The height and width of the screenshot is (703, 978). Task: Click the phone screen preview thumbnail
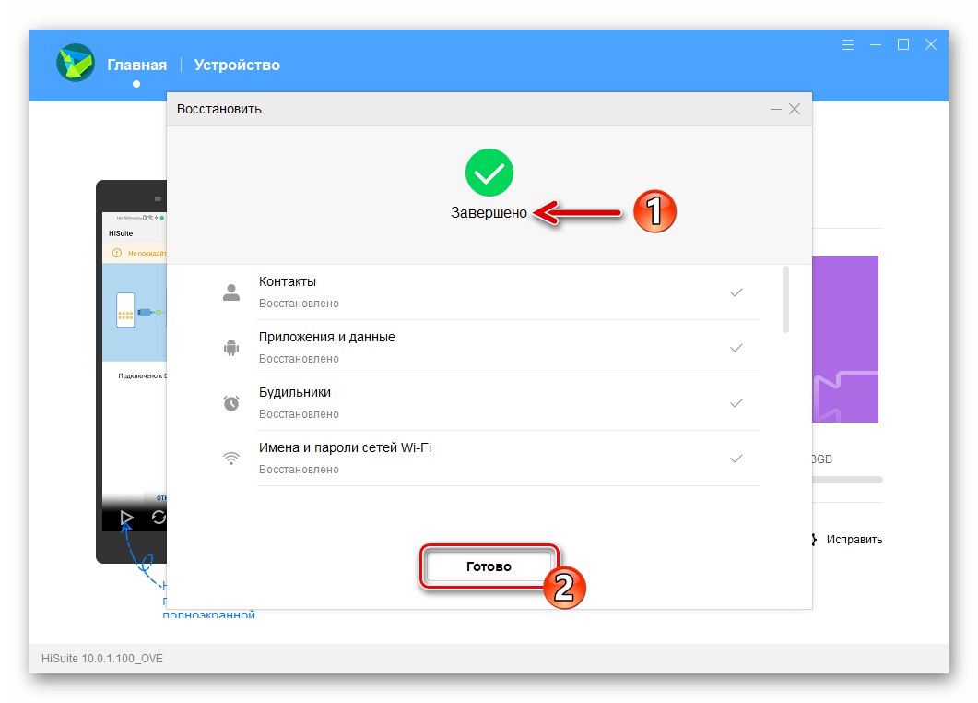134,372
